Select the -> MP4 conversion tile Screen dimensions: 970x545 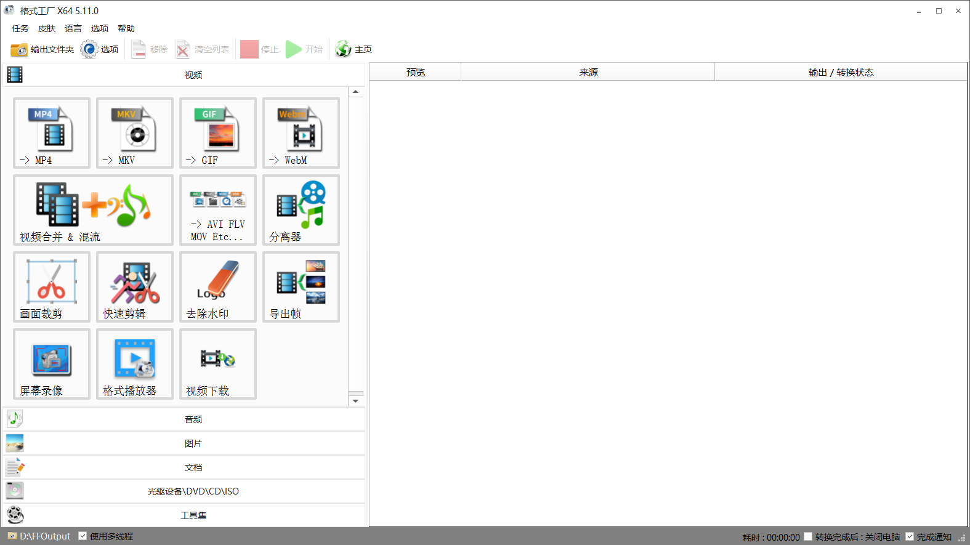(52, 133)
